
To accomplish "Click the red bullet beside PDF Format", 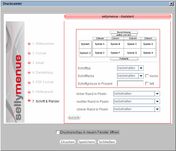I will pos(29,82).
